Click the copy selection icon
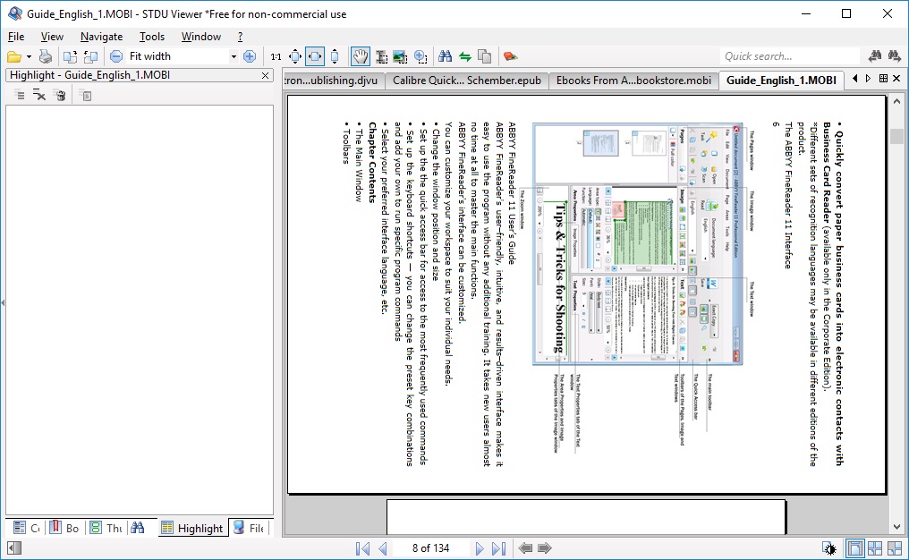This screenshot has height=560, width=909. pos(483,55)
